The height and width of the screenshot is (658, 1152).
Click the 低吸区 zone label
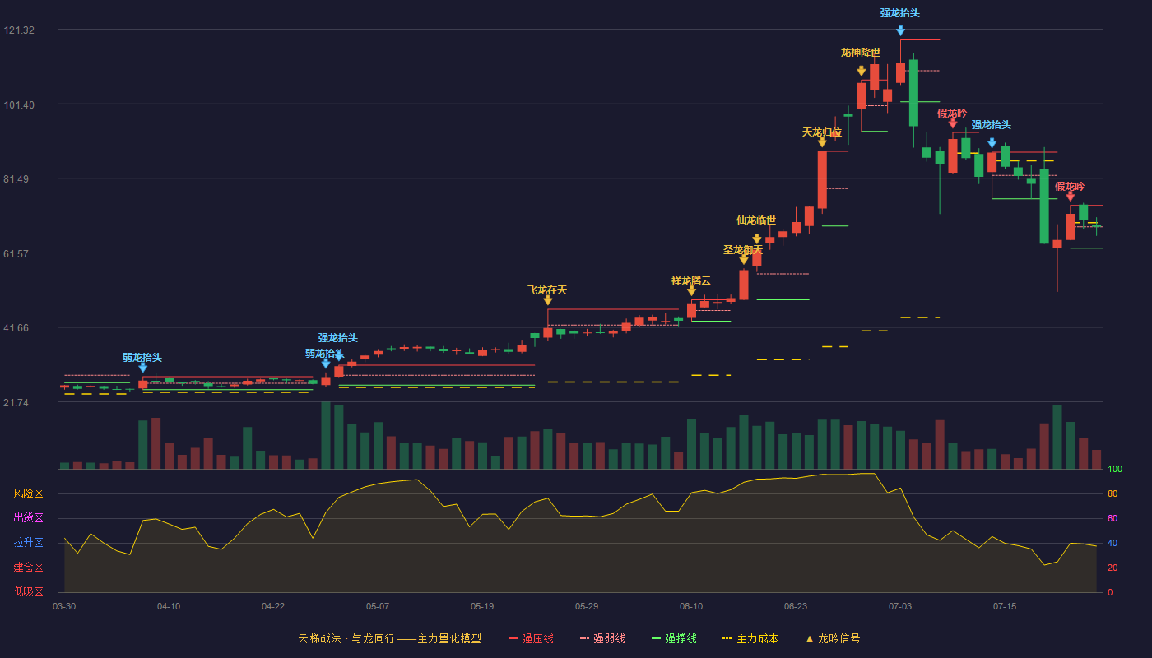coord(29,592)
